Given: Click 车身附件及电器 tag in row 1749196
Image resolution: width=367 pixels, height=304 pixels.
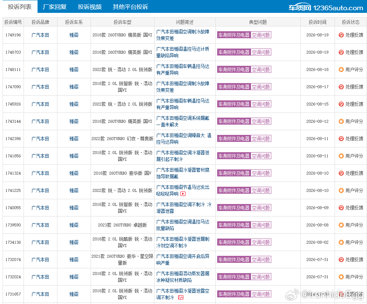Looking at the screenshot, I should (x=234, y=35).
